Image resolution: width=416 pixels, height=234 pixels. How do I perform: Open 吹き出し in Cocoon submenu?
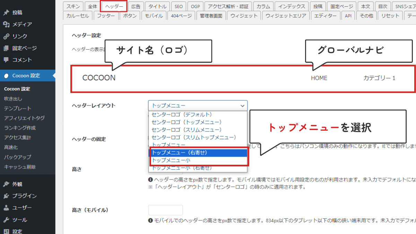tap(13, 99)
